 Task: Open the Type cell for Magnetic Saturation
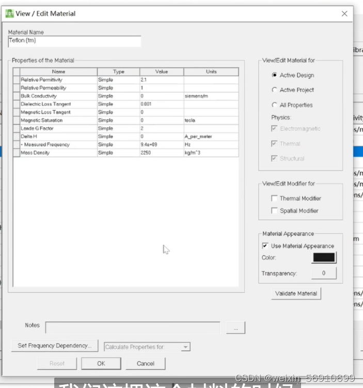point(119,120)
